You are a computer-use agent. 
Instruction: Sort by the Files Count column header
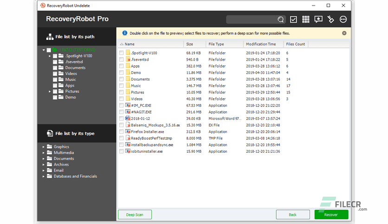(x=296, y=44)
